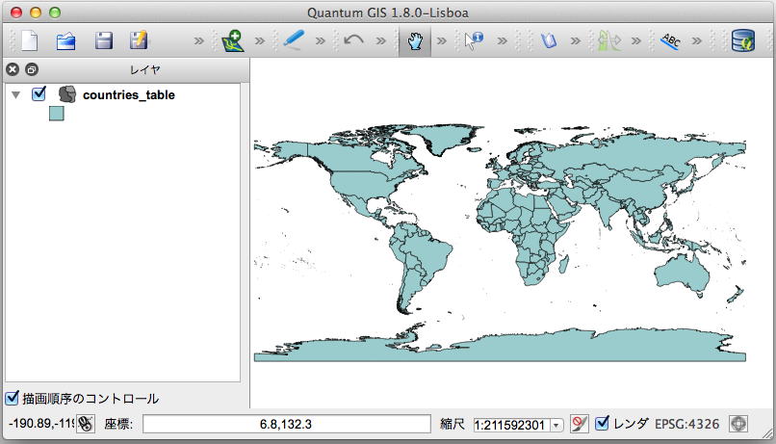Click the stop rendering button

[579, 424]
